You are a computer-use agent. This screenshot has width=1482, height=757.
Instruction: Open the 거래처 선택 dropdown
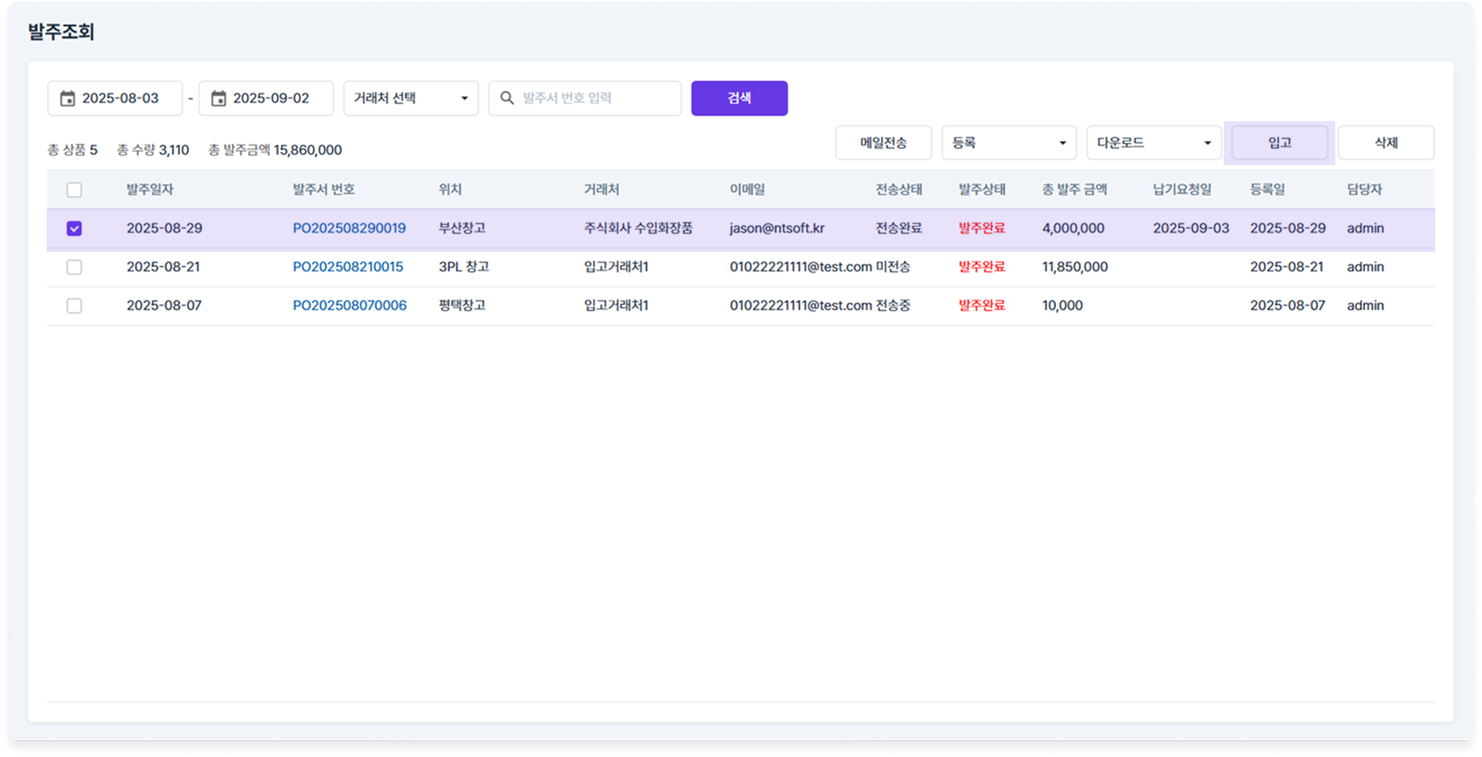pos(410,98)
